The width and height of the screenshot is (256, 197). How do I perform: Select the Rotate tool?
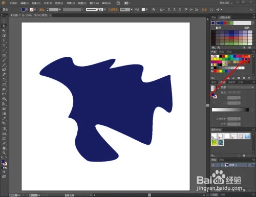(x=4, y=79)
